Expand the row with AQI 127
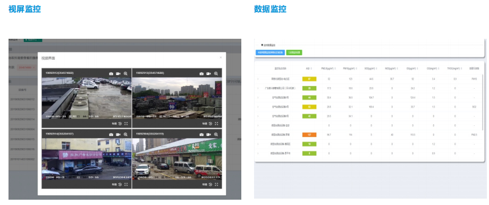The image size is (489, 205). click(x=258, y=135)
